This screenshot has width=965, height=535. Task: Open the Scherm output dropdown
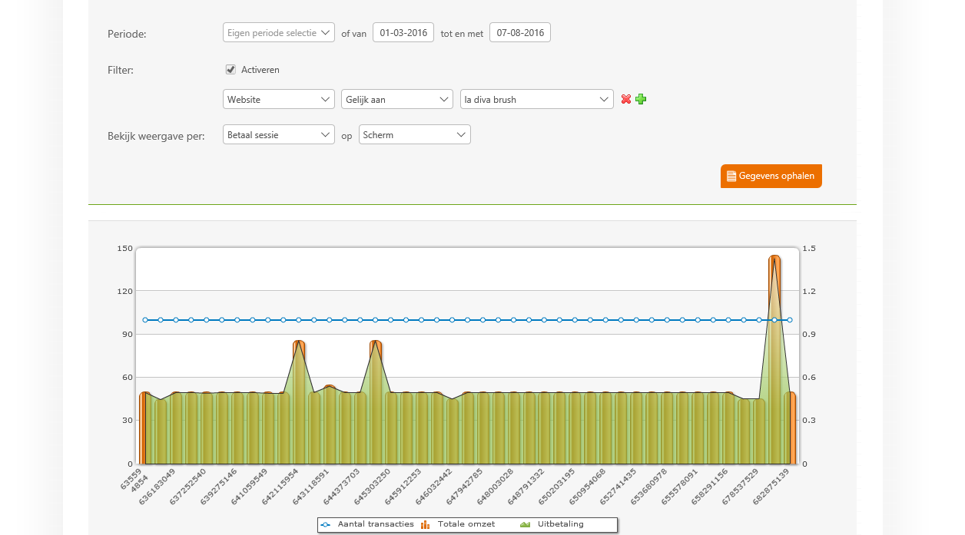tap(415, 134)
